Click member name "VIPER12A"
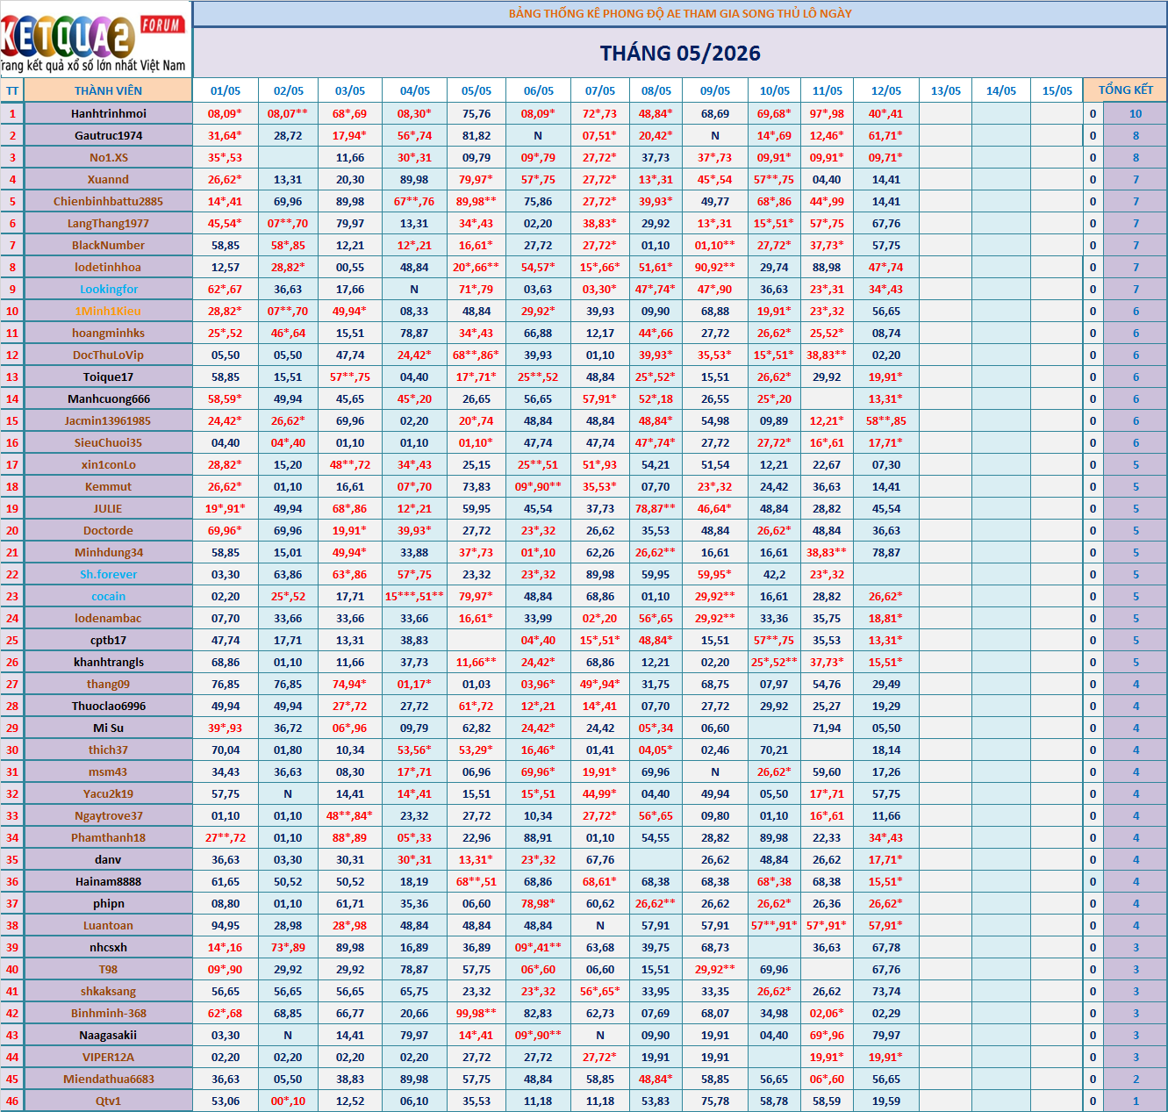 (109, 1057)
